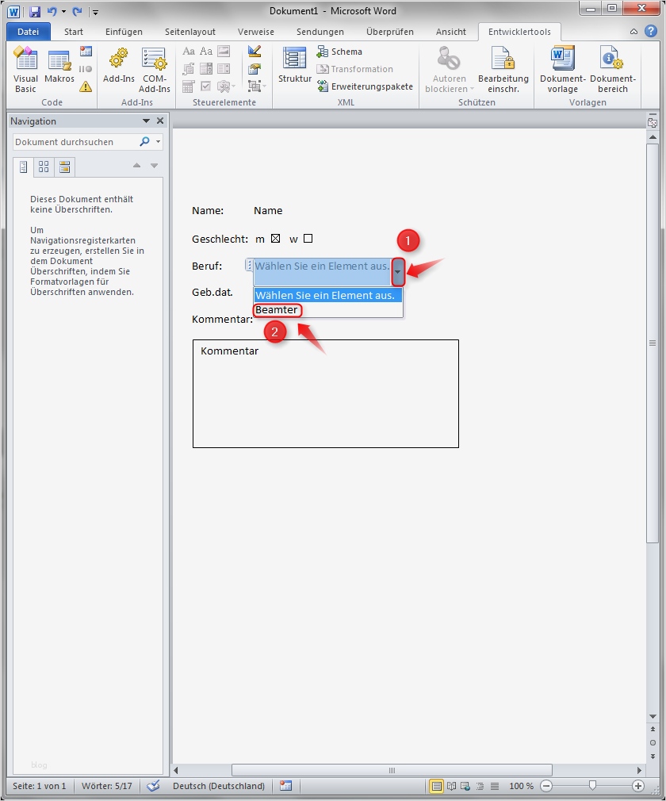Open the Dokumentbereich panel
Screen dimensions: 666x801
pyautogui.click(x=612, y=70)
